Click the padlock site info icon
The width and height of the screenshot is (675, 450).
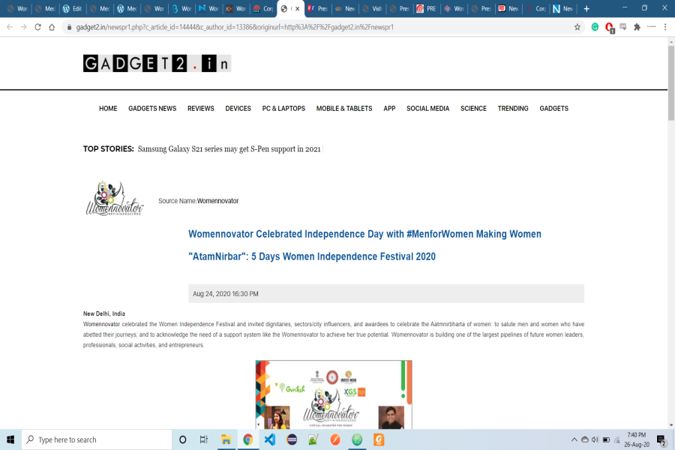pyautogui.click(x=69, y=27)
